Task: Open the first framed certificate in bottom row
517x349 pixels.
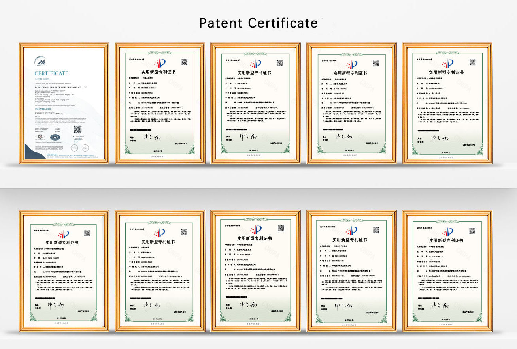Action: [x=64, y=271]
